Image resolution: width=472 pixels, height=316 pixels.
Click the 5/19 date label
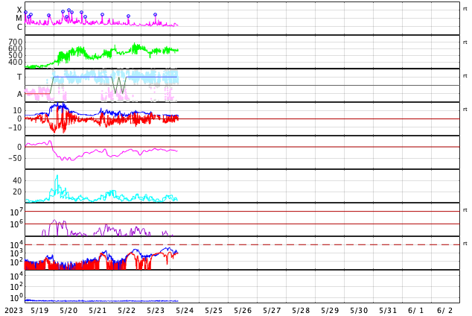39,310
